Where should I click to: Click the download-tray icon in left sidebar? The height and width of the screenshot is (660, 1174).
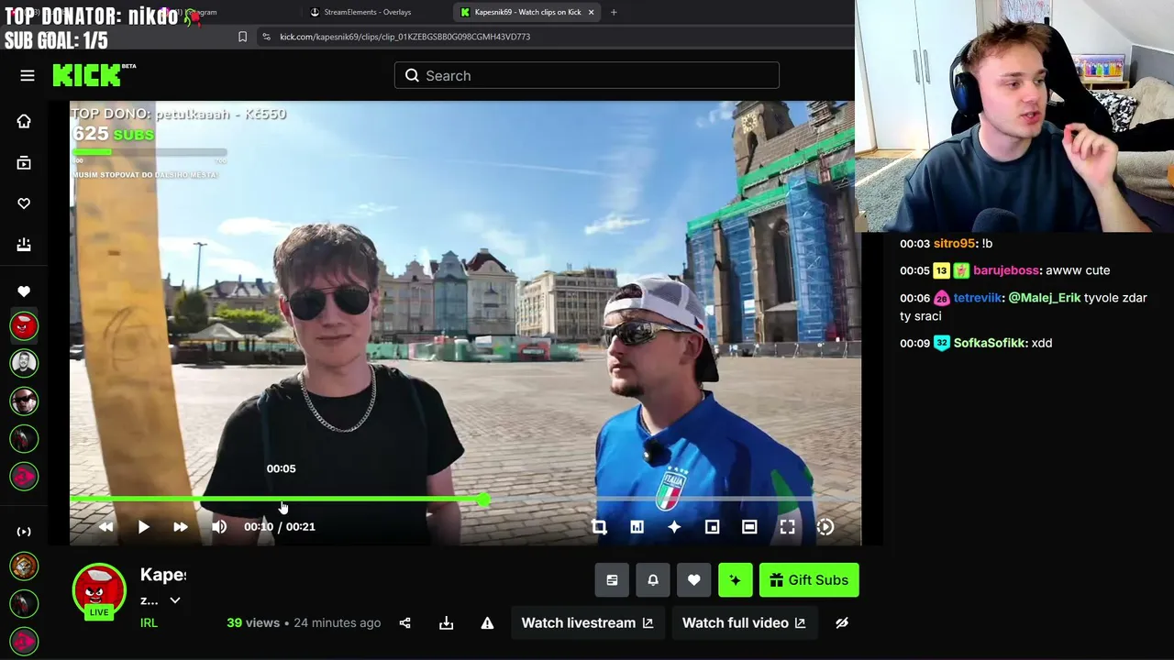click(x=24, y=244)
